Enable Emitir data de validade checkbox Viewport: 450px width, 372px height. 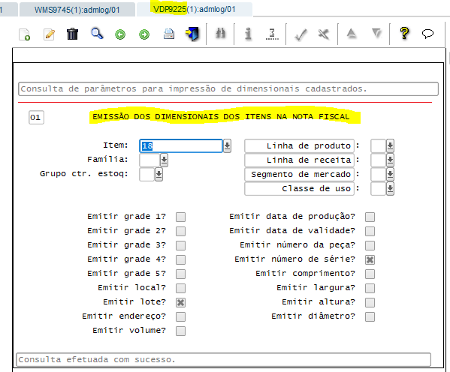click(370, 231)
